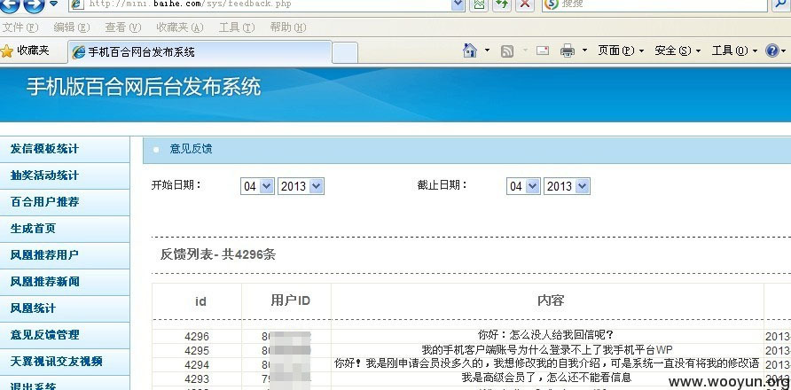Open the 工具(T) menu
Image resolution: width=791 pixels, height=390 pixels.
[x=237, y=27]
